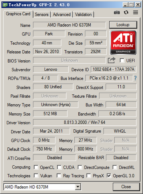Toggle the CUDA checkbox
The image size is (143, 194).
point(59,167)
